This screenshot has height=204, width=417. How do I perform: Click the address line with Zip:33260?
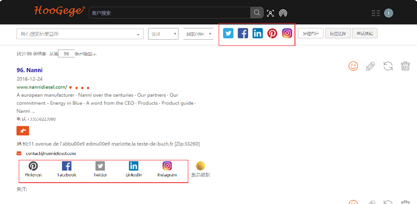(108, 144)
